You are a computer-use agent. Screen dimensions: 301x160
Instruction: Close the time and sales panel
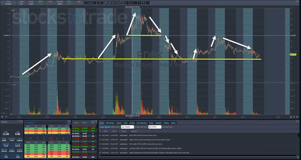pyautogui.click(x=97, y=121)
